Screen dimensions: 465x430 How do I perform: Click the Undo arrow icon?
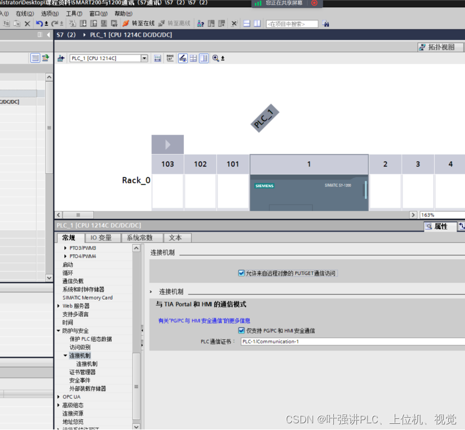click(x=39, y=24)
